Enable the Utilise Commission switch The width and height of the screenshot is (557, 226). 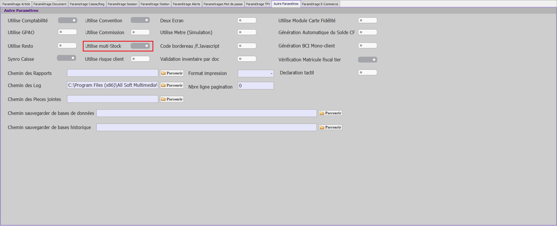click(140, 32)
